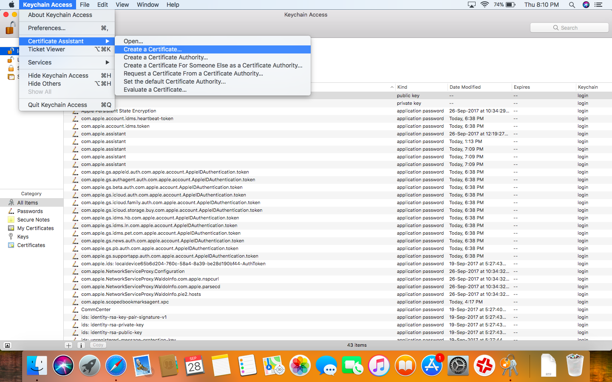Select Certificates in Category list
The width and height of the screenshot is (612, 382).
coord(31,245)
